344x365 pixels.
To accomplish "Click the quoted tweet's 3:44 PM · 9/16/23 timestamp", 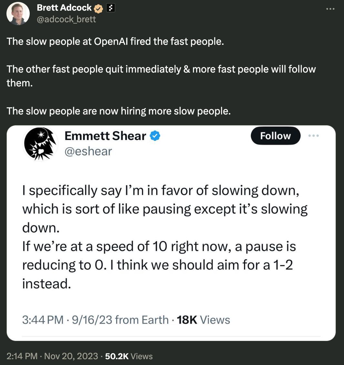I will [x=67, y=320].
